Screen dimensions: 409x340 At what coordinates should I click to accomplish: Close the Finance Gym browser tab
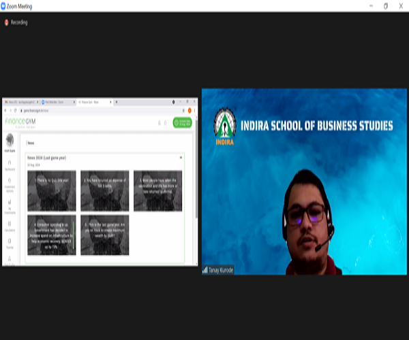[x=110, y=102]
